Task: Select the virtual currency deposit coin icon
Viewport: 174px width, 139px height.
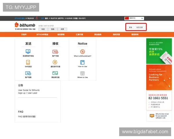Action: (55, 62)
